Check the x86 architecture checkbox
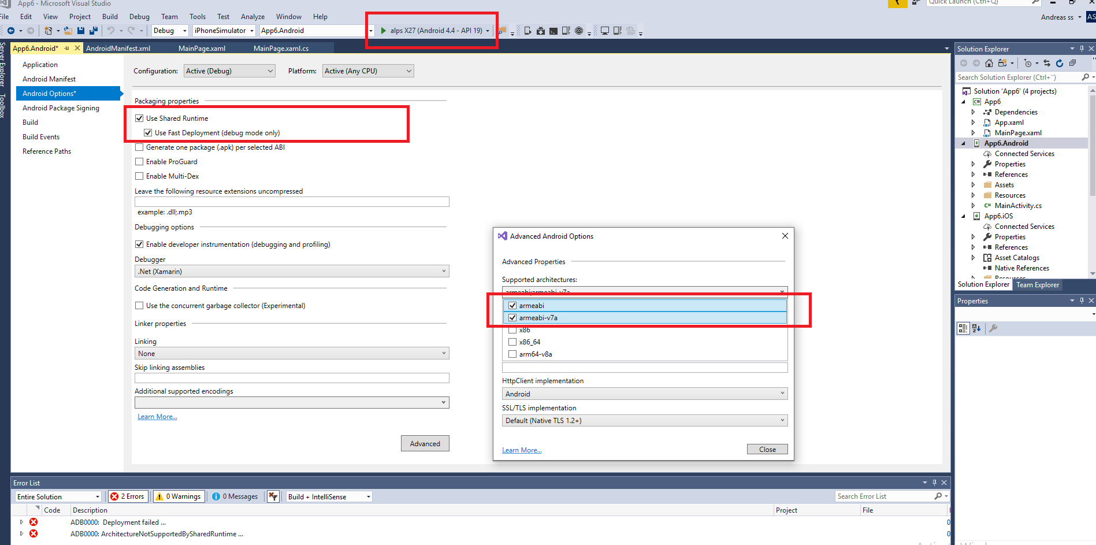 [512, 329]
